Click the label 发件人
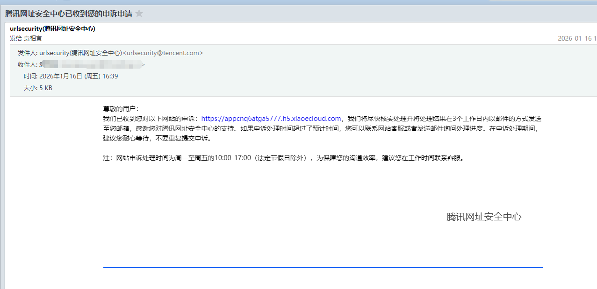This screenshot has height=289, width=597. pos(27,53)
